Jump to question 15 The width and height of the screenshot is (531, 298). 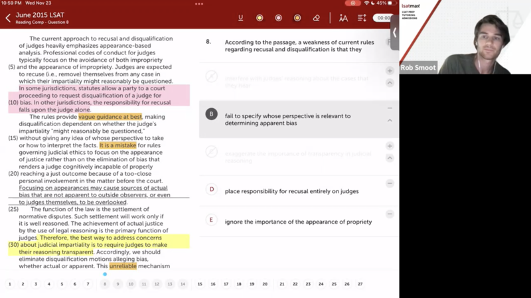(200, 284)
